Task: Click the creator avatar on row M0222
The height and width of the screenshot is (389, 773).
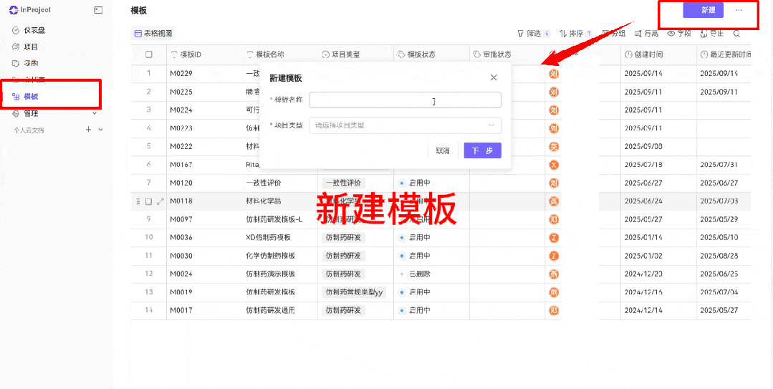Action: [x=554, y=147]
